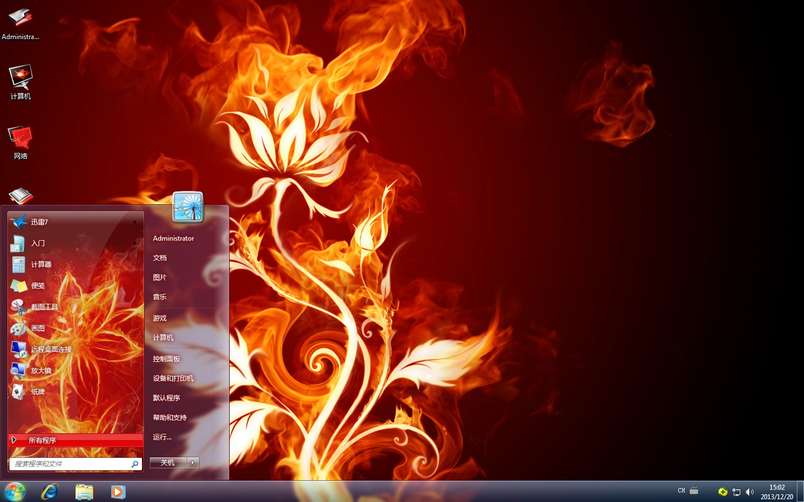
Task: Open the 计算机 desktop icon
Action: [21, 82]
